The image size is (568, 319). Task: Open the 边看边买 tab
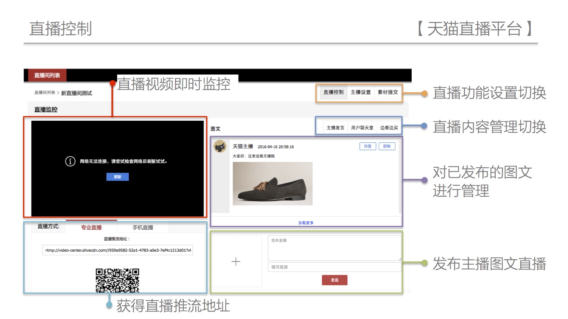point(389,128)
